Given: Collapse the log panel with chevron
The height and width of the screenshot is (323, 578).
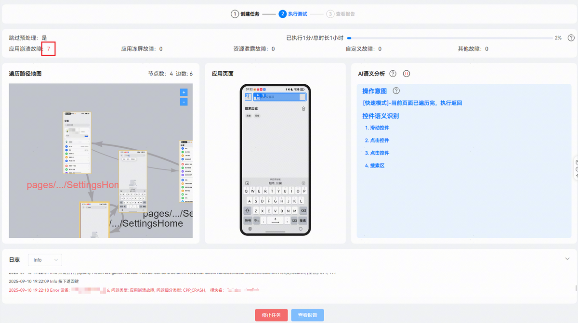Looking at the screenshot, I should [567, 258].
